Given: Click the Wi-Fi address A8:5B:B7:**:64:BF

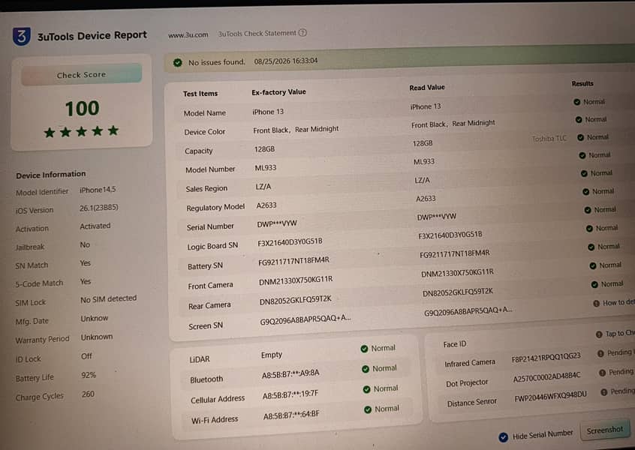Looking at the screenshot, I should [291, 415].
